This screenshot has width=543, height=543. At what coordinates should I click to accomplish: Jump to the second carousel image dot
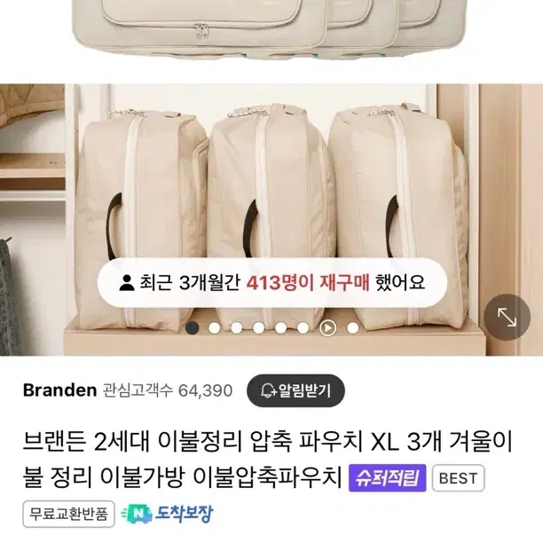tap(215, 327)
